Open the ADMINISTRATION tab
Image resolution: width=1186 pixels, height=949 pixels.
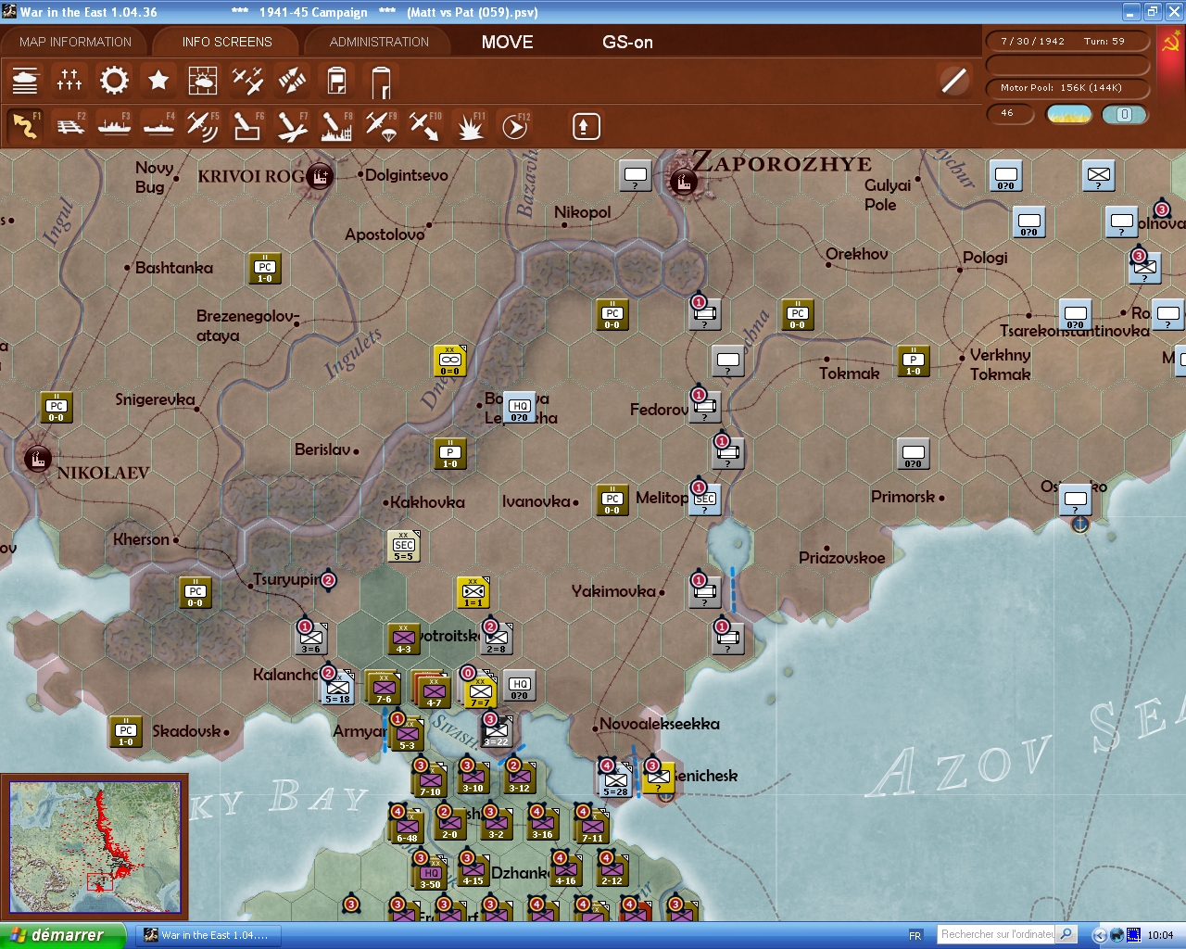(x=379, y=42)
